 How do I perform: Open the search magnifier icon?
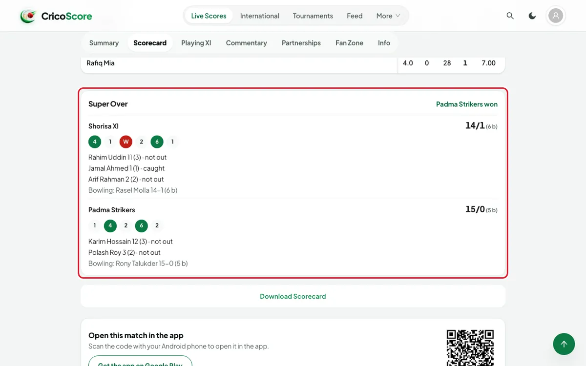(x=510, y=16)
